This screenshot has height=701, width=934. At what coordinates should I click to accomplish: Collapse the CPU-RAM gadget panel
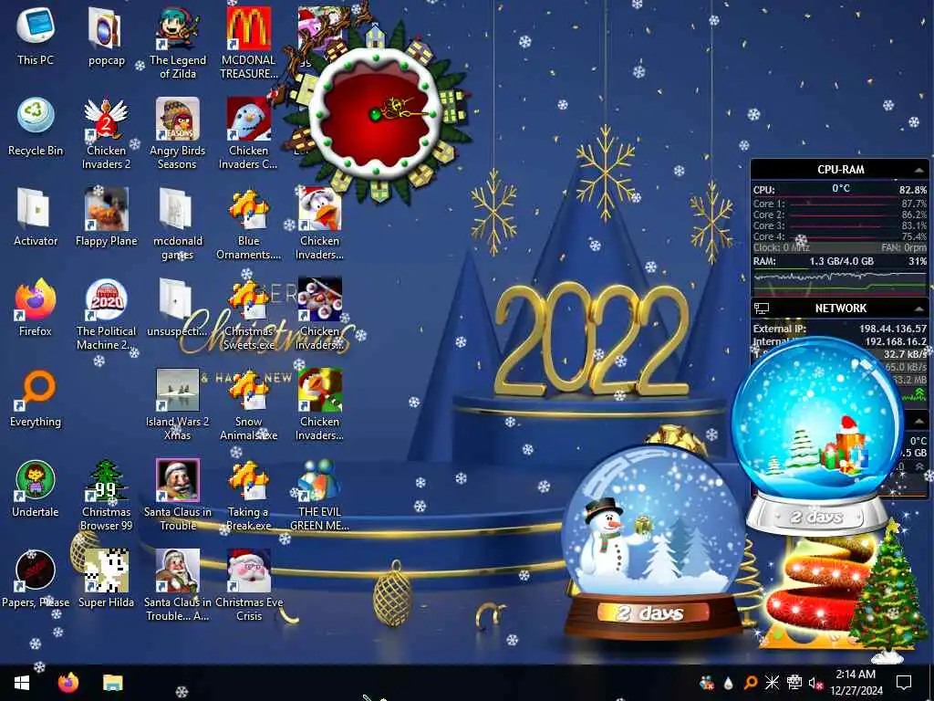coord(918,170)
